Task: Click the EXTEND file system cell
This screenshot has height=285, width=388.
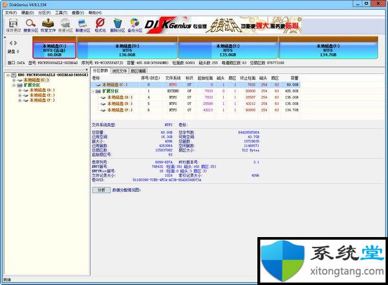Action: pos(173,91)
